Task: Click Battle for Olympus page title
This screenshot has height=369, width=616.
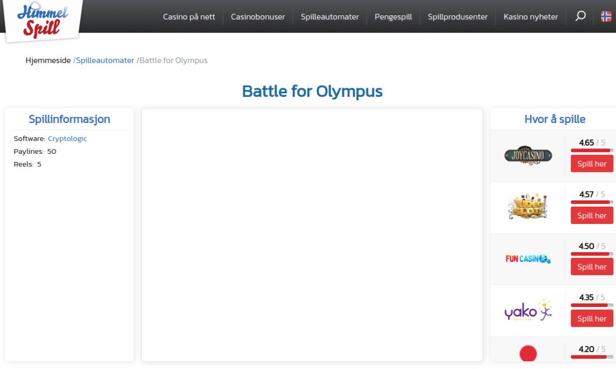Action: [312, 91]
